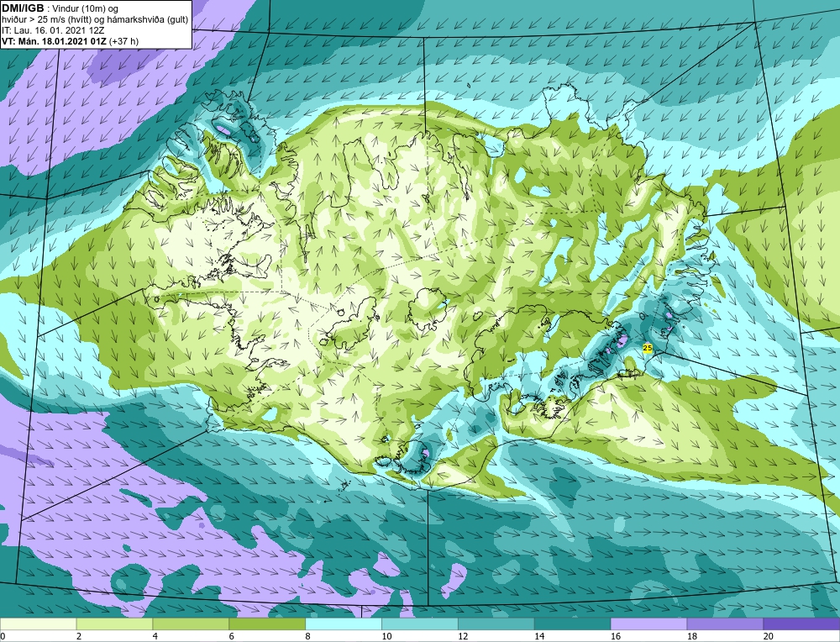Viewport: 840px width, 642px height.
Task: Click the '(+37 h)' forecast offset
Action: (x=123, y=41)
